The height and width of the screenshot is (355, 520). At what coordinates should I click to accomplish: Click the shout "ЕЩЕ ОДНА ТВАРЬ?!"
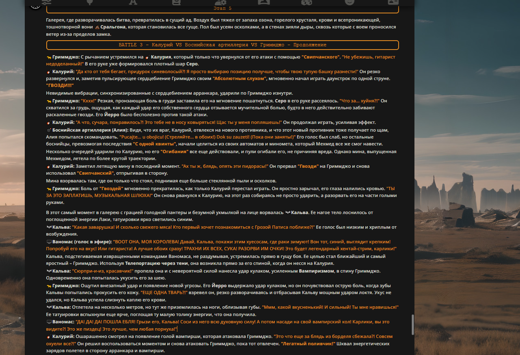click(x=164, y=293)
